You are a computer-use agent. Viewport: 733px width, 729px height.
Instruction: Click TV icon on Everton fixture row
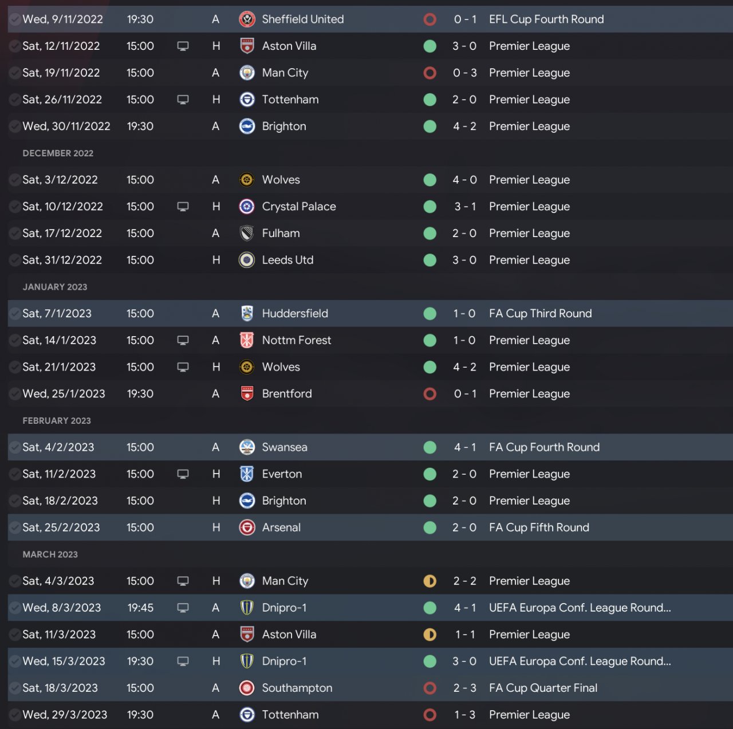183,474
